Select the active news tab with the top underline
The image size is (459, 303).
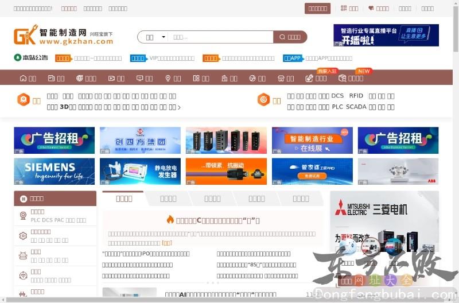(x=124, y=199)
